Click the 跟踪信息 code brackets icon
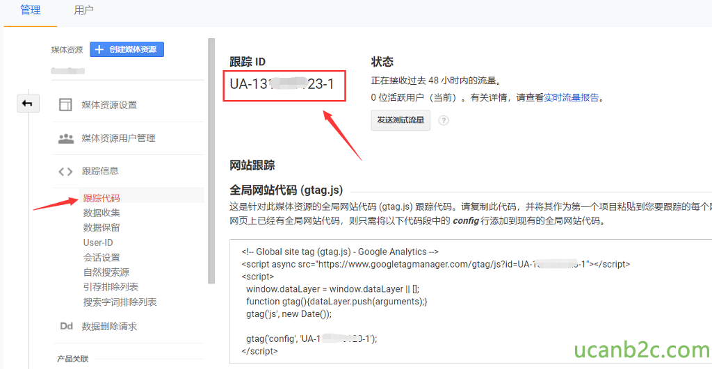Viewport: 712px width, 369px height. click(65, 172)
